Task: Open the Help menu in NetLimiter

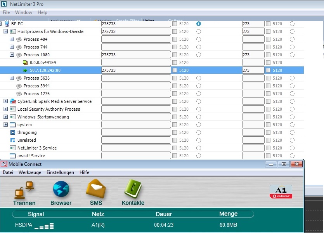Action: (42, 12)
